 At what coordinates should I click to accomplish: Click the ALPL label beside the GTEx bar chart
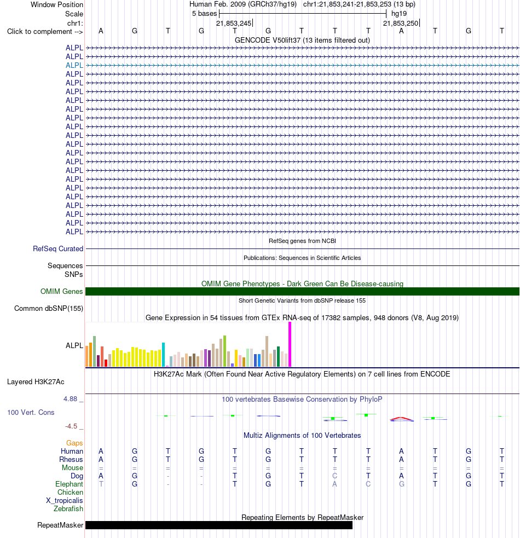[x=74, y=345]
